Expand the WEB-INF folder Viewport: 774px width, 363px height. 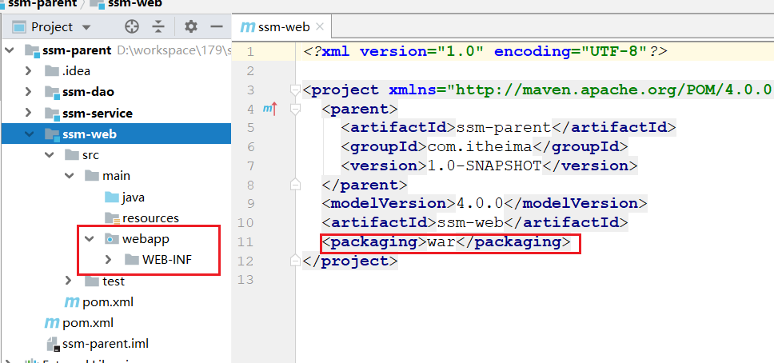tap(109, 259)
